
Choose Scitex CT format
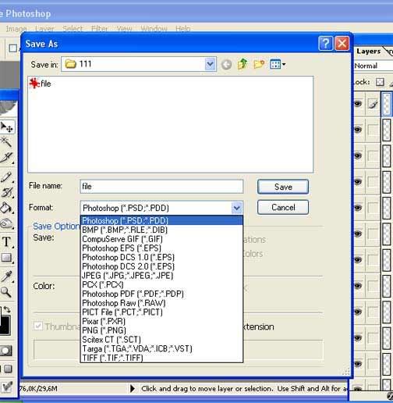[161, 340]
